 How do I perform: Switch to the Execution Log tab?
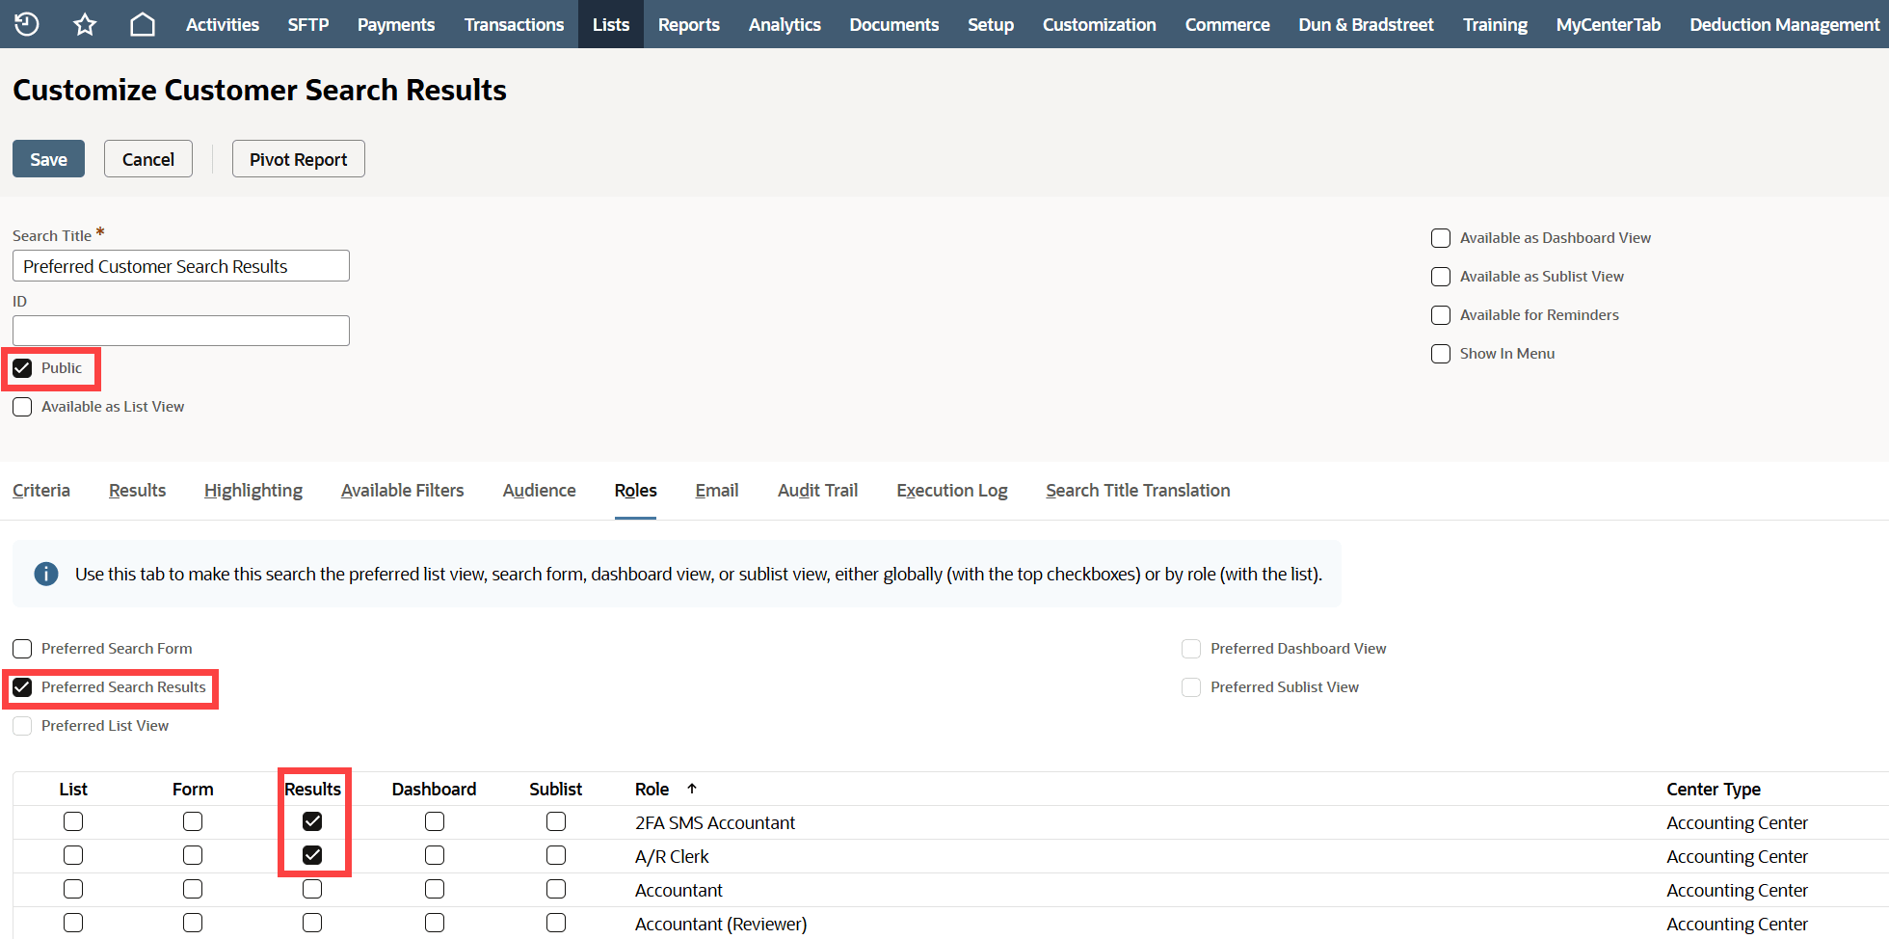pyautogui.click(x=952, y=491)
